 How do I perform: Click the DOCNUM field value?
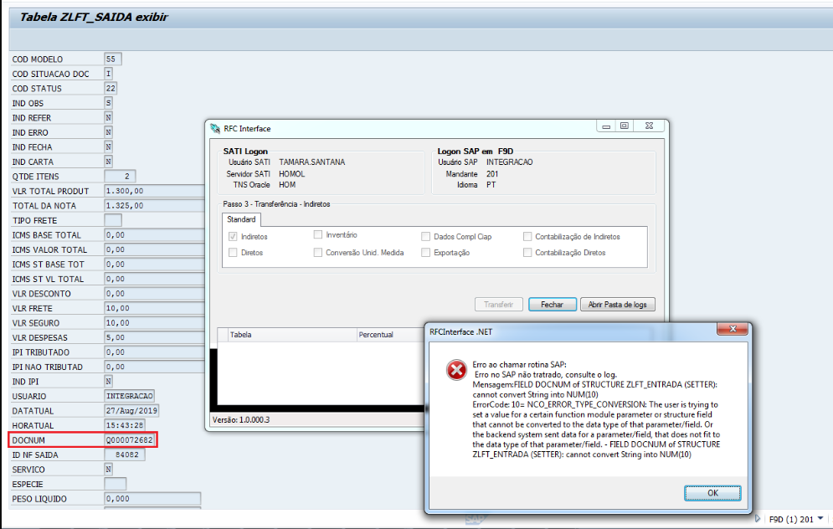coord(130,439)
